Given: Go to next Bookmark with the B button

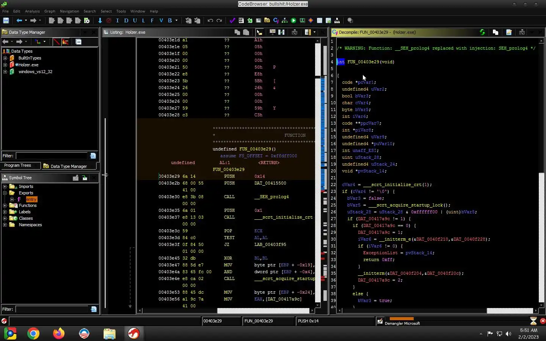Looking at the screenshot, I should [x=170, y=20].
